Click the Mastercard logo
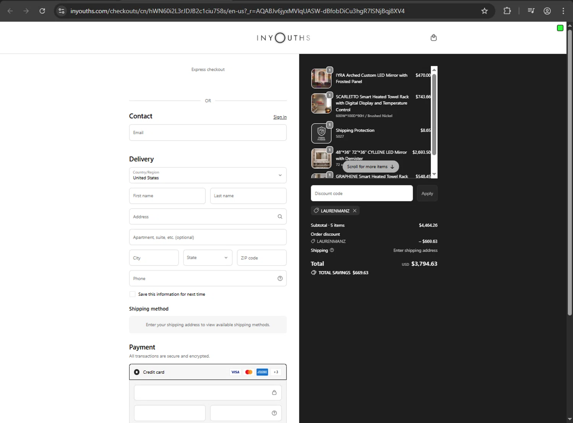573x423 pixels. (249, 372)
